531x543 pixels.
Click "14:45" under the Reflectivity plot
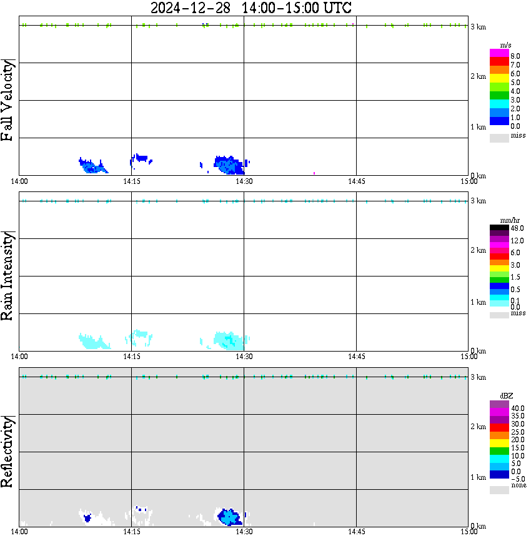(x=357, y=532)
